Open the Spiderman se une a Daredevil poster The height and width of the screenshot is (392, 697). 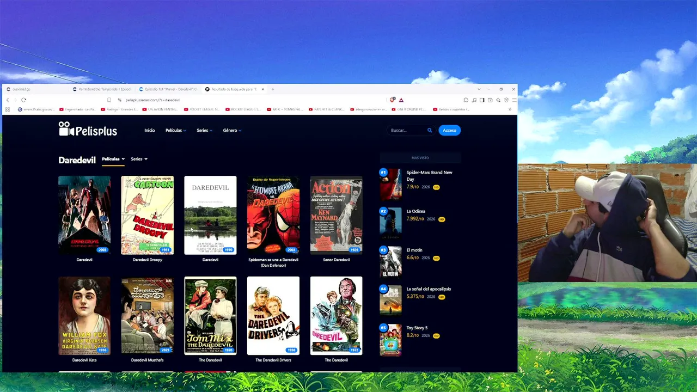(273, 215)
